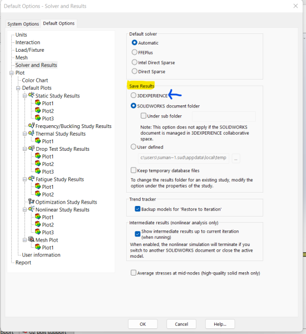Image resolution: width=306 pixels, height=334 pixels.
Task: Click the Nonlinear Study Results icon
Action: click(31, 209)
